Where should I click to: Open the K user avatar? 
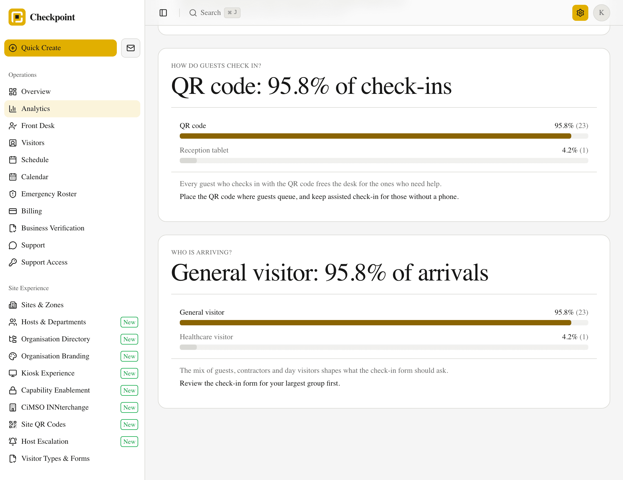(x=601, y=13)
